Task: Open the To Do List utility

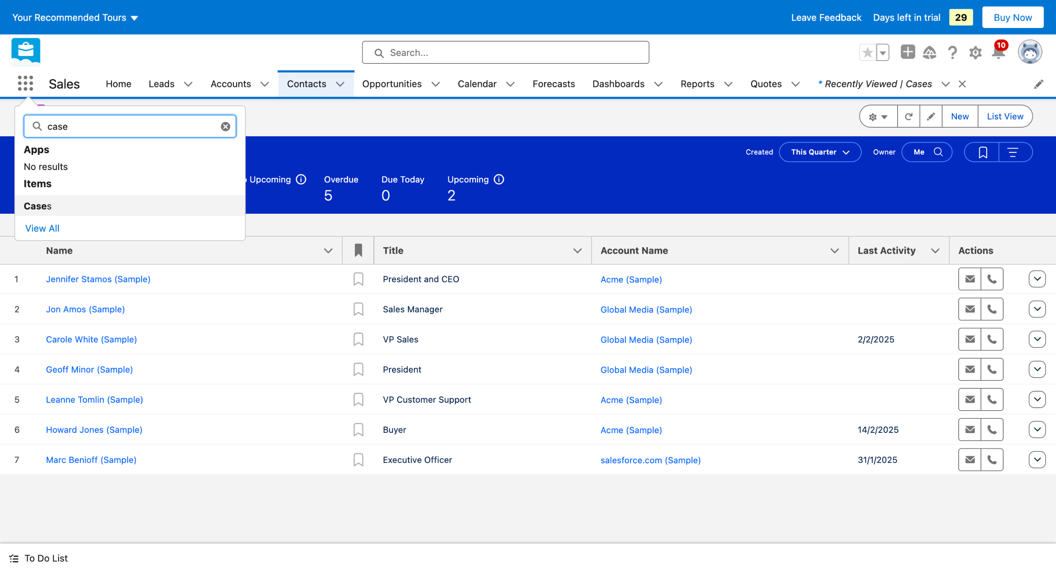Action: coord(38,558)
